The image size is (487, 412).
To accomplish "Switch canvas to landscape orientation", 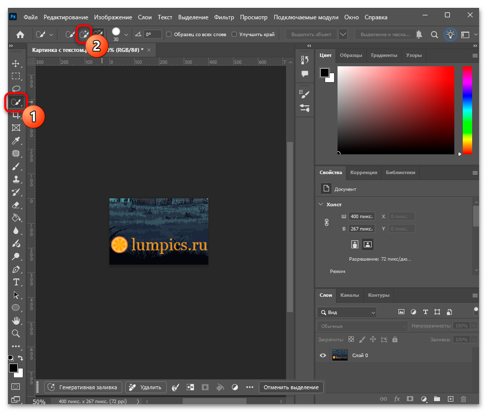I will pyautogui.click(x=368, y=244).
